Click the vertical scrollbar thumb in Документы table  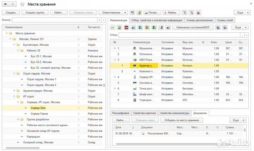[244, 130]
